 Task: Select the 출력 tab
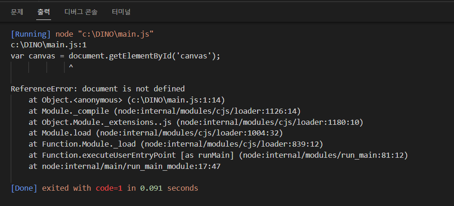(x=44, y=12)
